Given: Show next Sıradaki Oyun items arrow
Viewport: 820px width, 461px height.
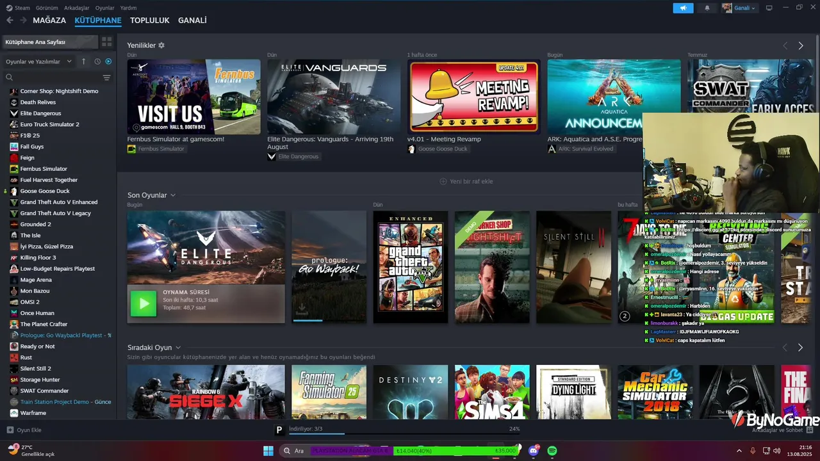Looking at the screenshot, I should coord(800,347).
